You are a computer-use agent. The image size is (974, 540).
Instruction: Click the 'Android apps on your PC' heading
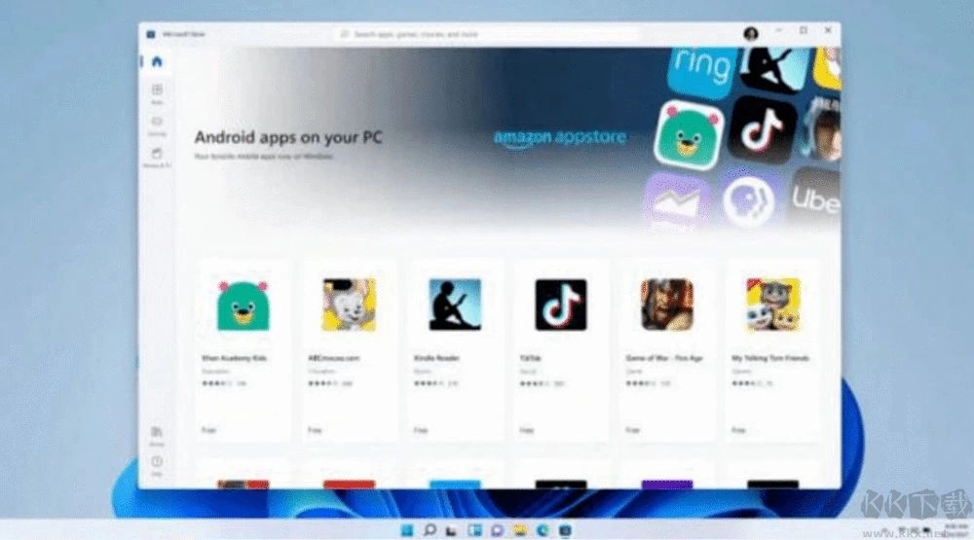(x=288, y=137)
